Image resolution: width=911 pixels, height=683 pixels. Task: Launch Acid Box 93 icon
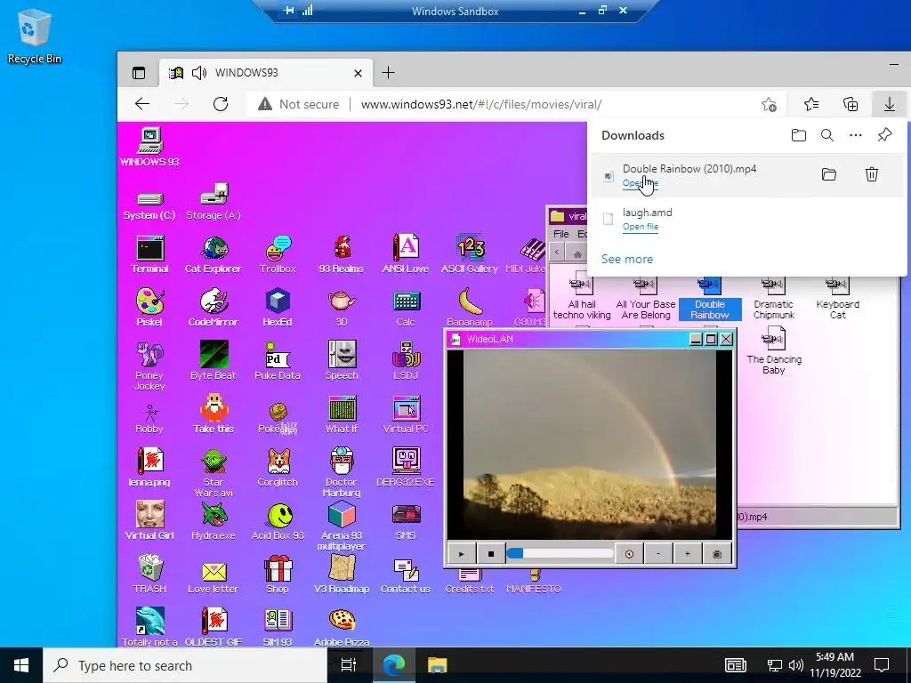click(x=278, y=521)
